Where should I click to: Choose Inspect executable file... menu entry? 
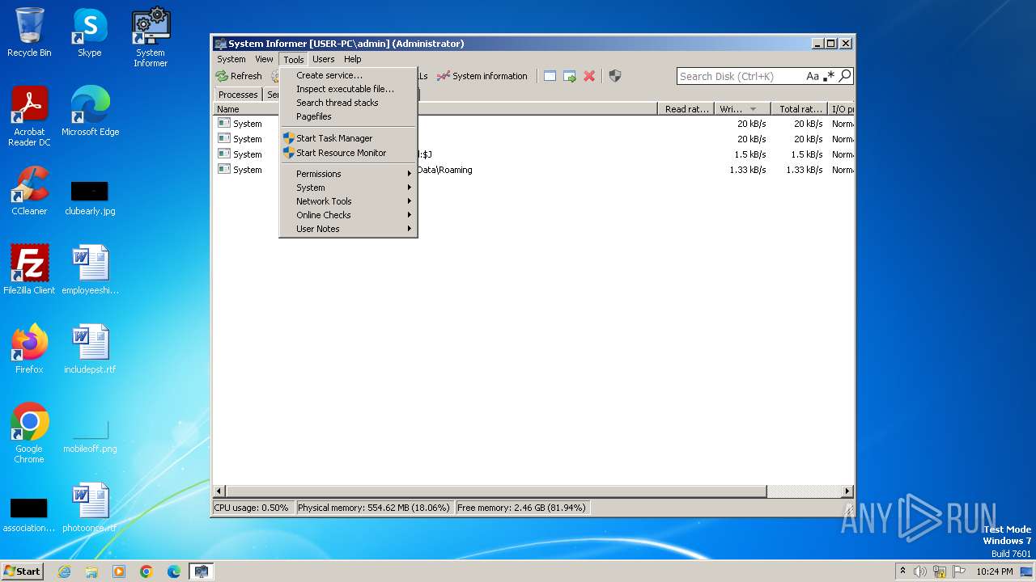(x=348, y=89)
